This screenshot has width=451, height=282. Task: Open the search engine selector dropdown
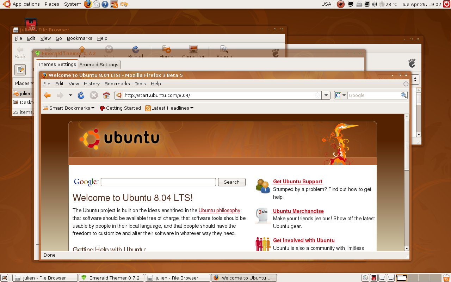(x=341, y=95)
